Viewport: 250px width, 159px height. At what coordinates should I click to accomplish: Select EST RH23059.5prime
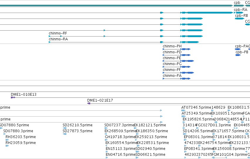click(21, 143)
